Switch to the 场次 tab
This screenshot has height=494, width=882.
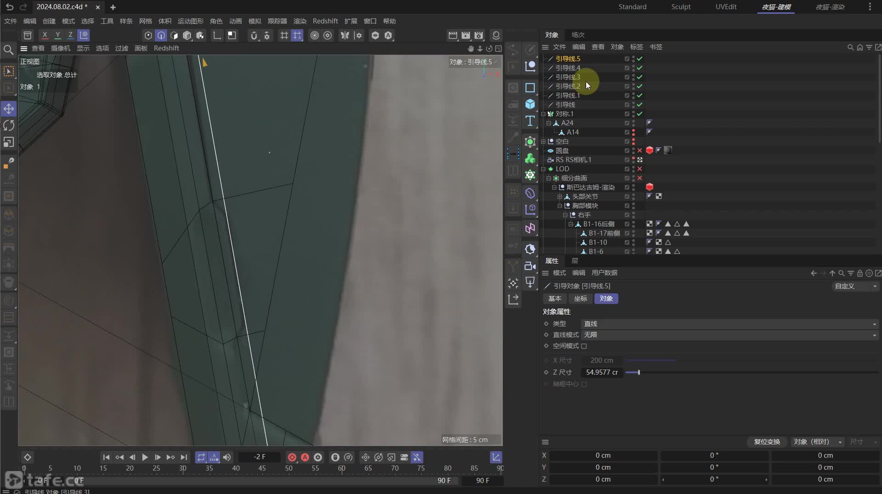tap(578, 35)
